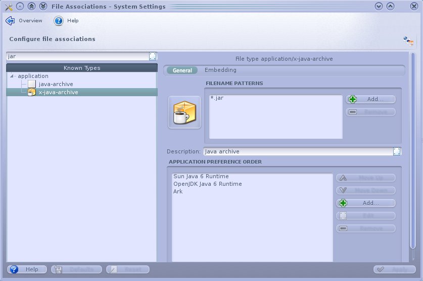Select the *.jar filename pattern
This screenshot has height=281, width=423.
[217, 98]
